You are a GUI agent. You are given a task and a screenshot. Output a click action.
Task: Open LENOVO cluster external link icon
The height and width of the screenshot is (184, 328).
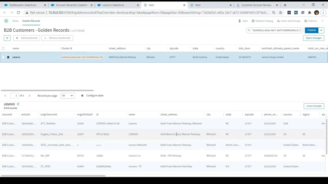tap(18, 104)
